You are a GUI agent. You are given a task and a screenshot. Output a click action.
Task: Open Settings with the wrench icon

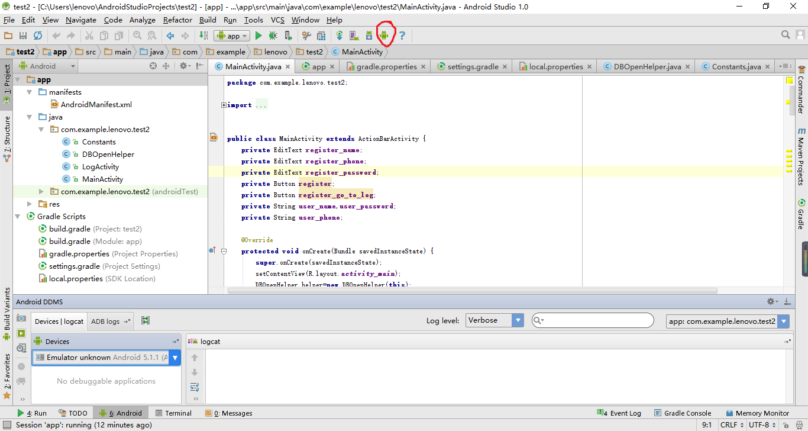click(306, 36)
